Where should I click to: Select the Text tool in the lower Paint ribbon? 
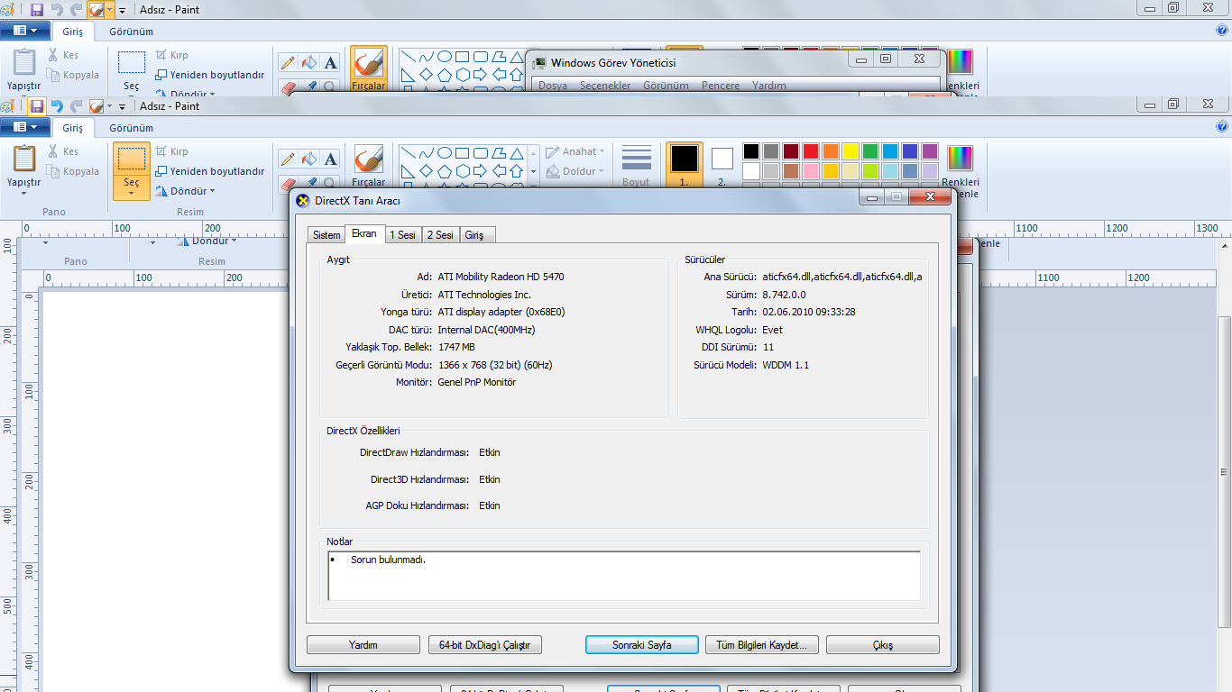tap(331, 159)
